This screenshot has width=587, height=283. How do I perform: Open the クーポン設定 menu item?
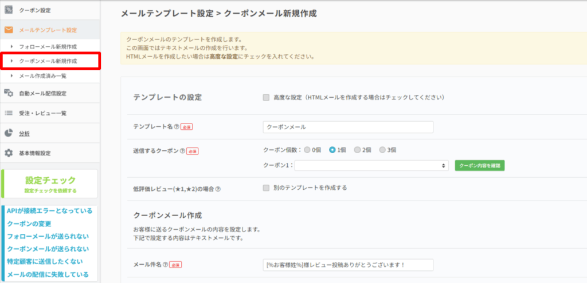click(x=34, y=10)
